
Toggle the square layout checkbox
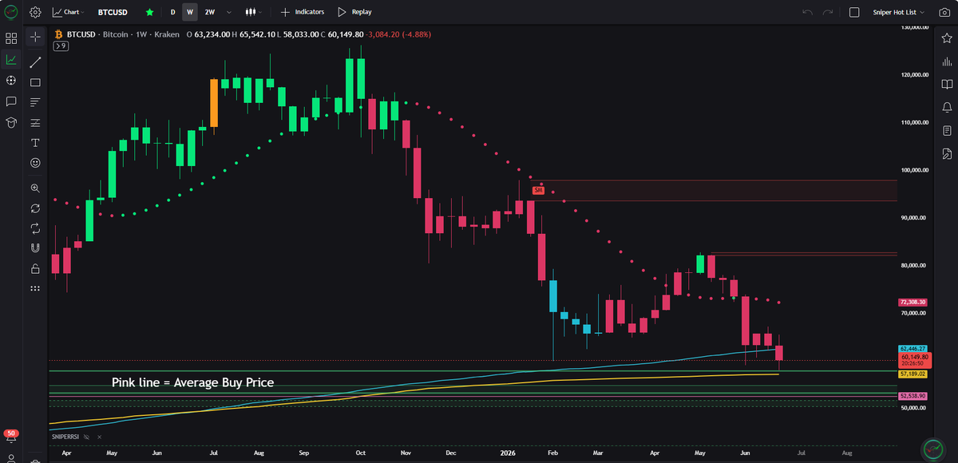click(x=854, y=13)
